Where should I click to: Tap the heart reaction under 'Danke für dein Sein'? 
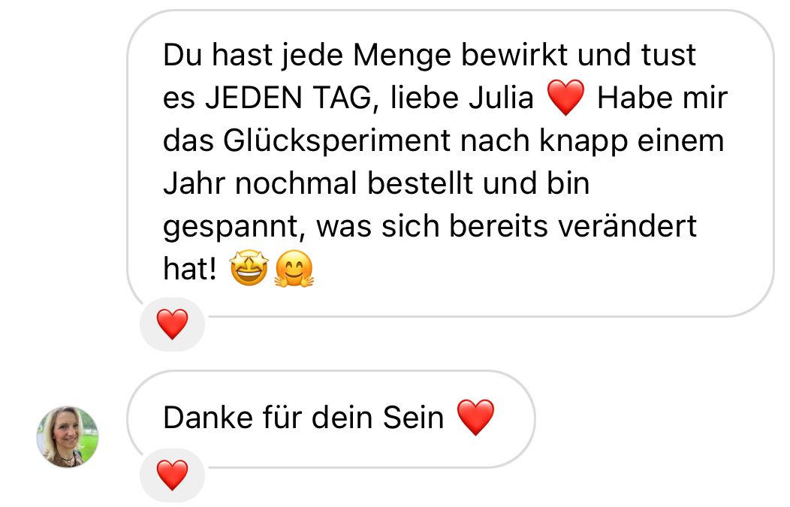tap(172, 475)
